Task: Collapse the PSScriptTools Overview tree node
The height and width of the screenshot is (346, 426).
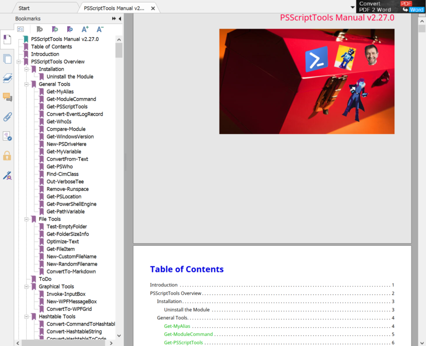Action: [x=19, y=62]
